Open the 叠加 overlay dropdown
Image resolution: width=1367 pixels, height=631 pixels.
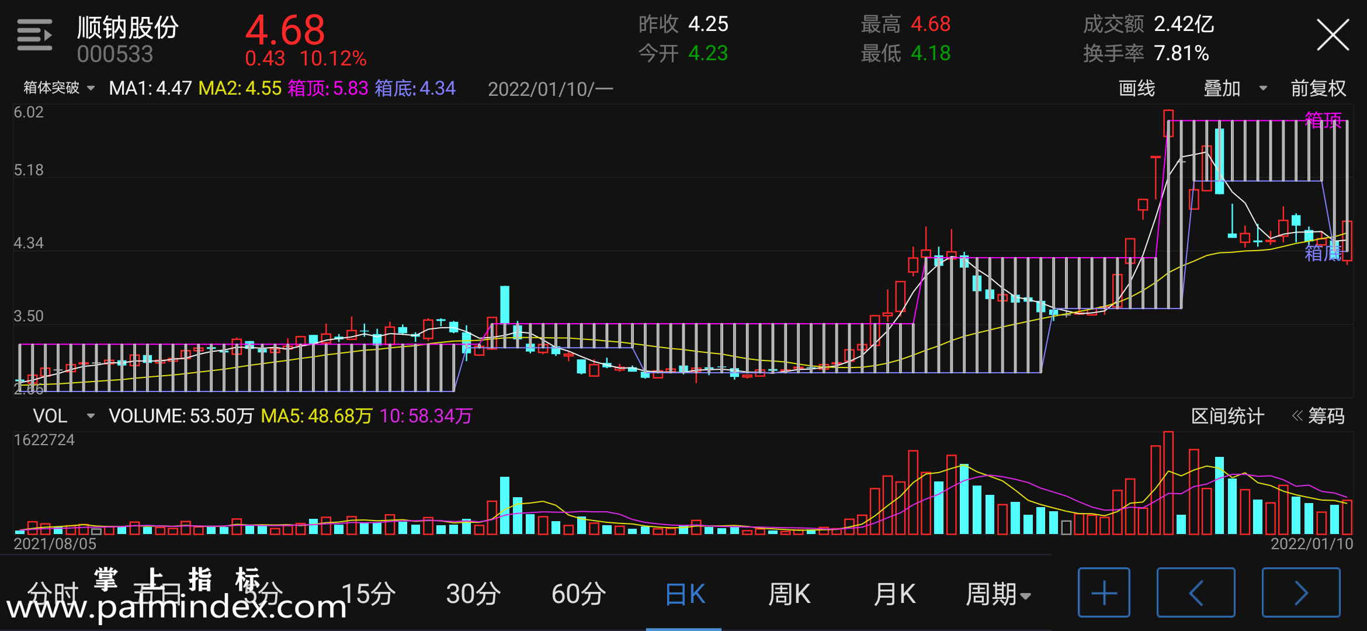pyautogui.click(x=1236, y=89)
